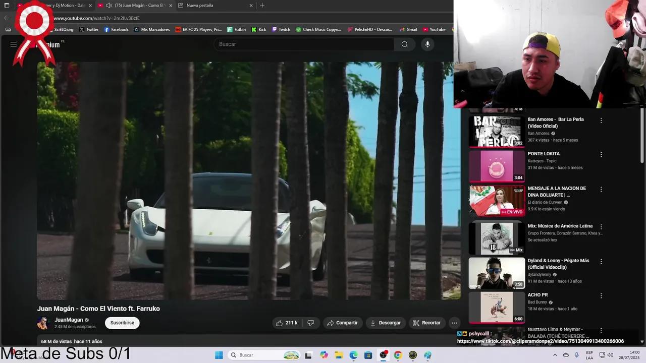Click the taskbar Buscar search box

click(263, 355)
